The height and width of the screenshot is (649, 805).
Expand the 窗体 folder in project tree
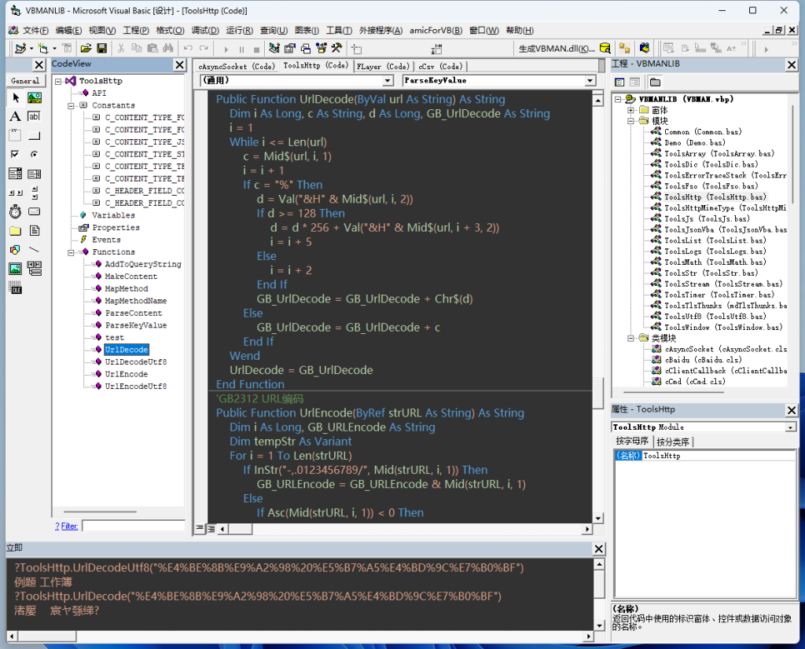pos(630,110)
